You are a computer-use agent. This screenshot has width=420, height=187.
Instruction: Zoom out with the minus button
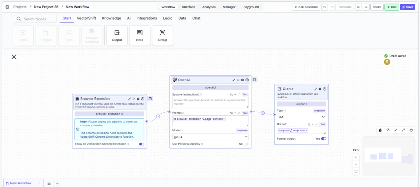pyautogui.click(x=356, y=164)
